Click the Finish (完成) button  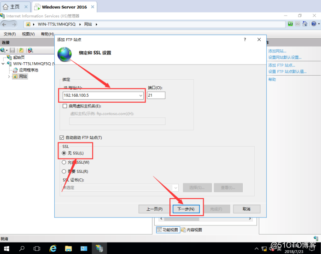(x=216, y=209)
